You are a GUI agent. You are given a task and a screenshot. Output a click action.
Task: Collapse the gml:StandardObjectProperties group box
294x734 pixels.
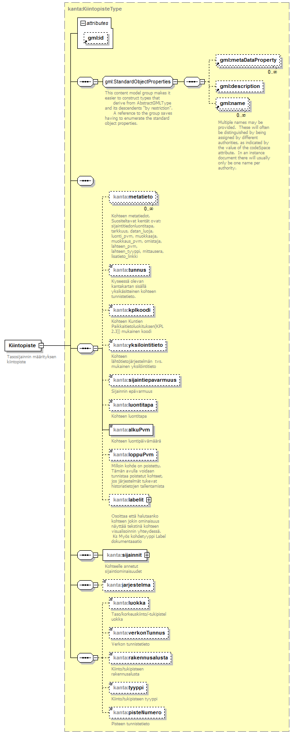click(x=175, y=82)
